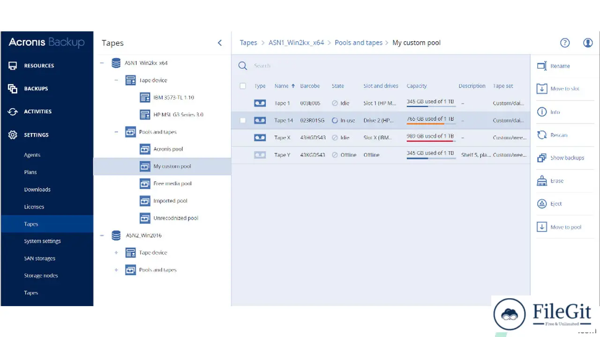Open SAN storages item

click(x=39, y=258)
